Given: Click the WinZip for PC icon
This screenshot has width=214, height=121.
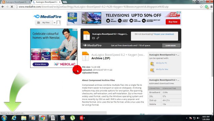Looking at the screenshot, I should pos(152,64).
